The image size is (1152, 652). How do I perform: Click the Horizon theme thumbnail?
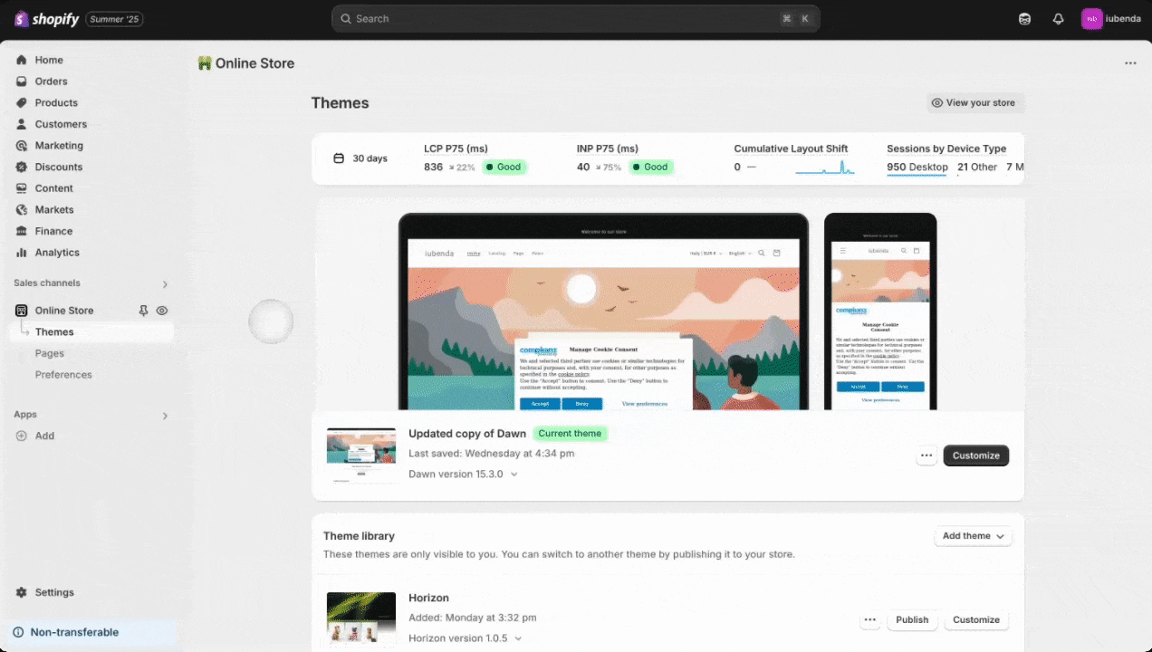361,619
